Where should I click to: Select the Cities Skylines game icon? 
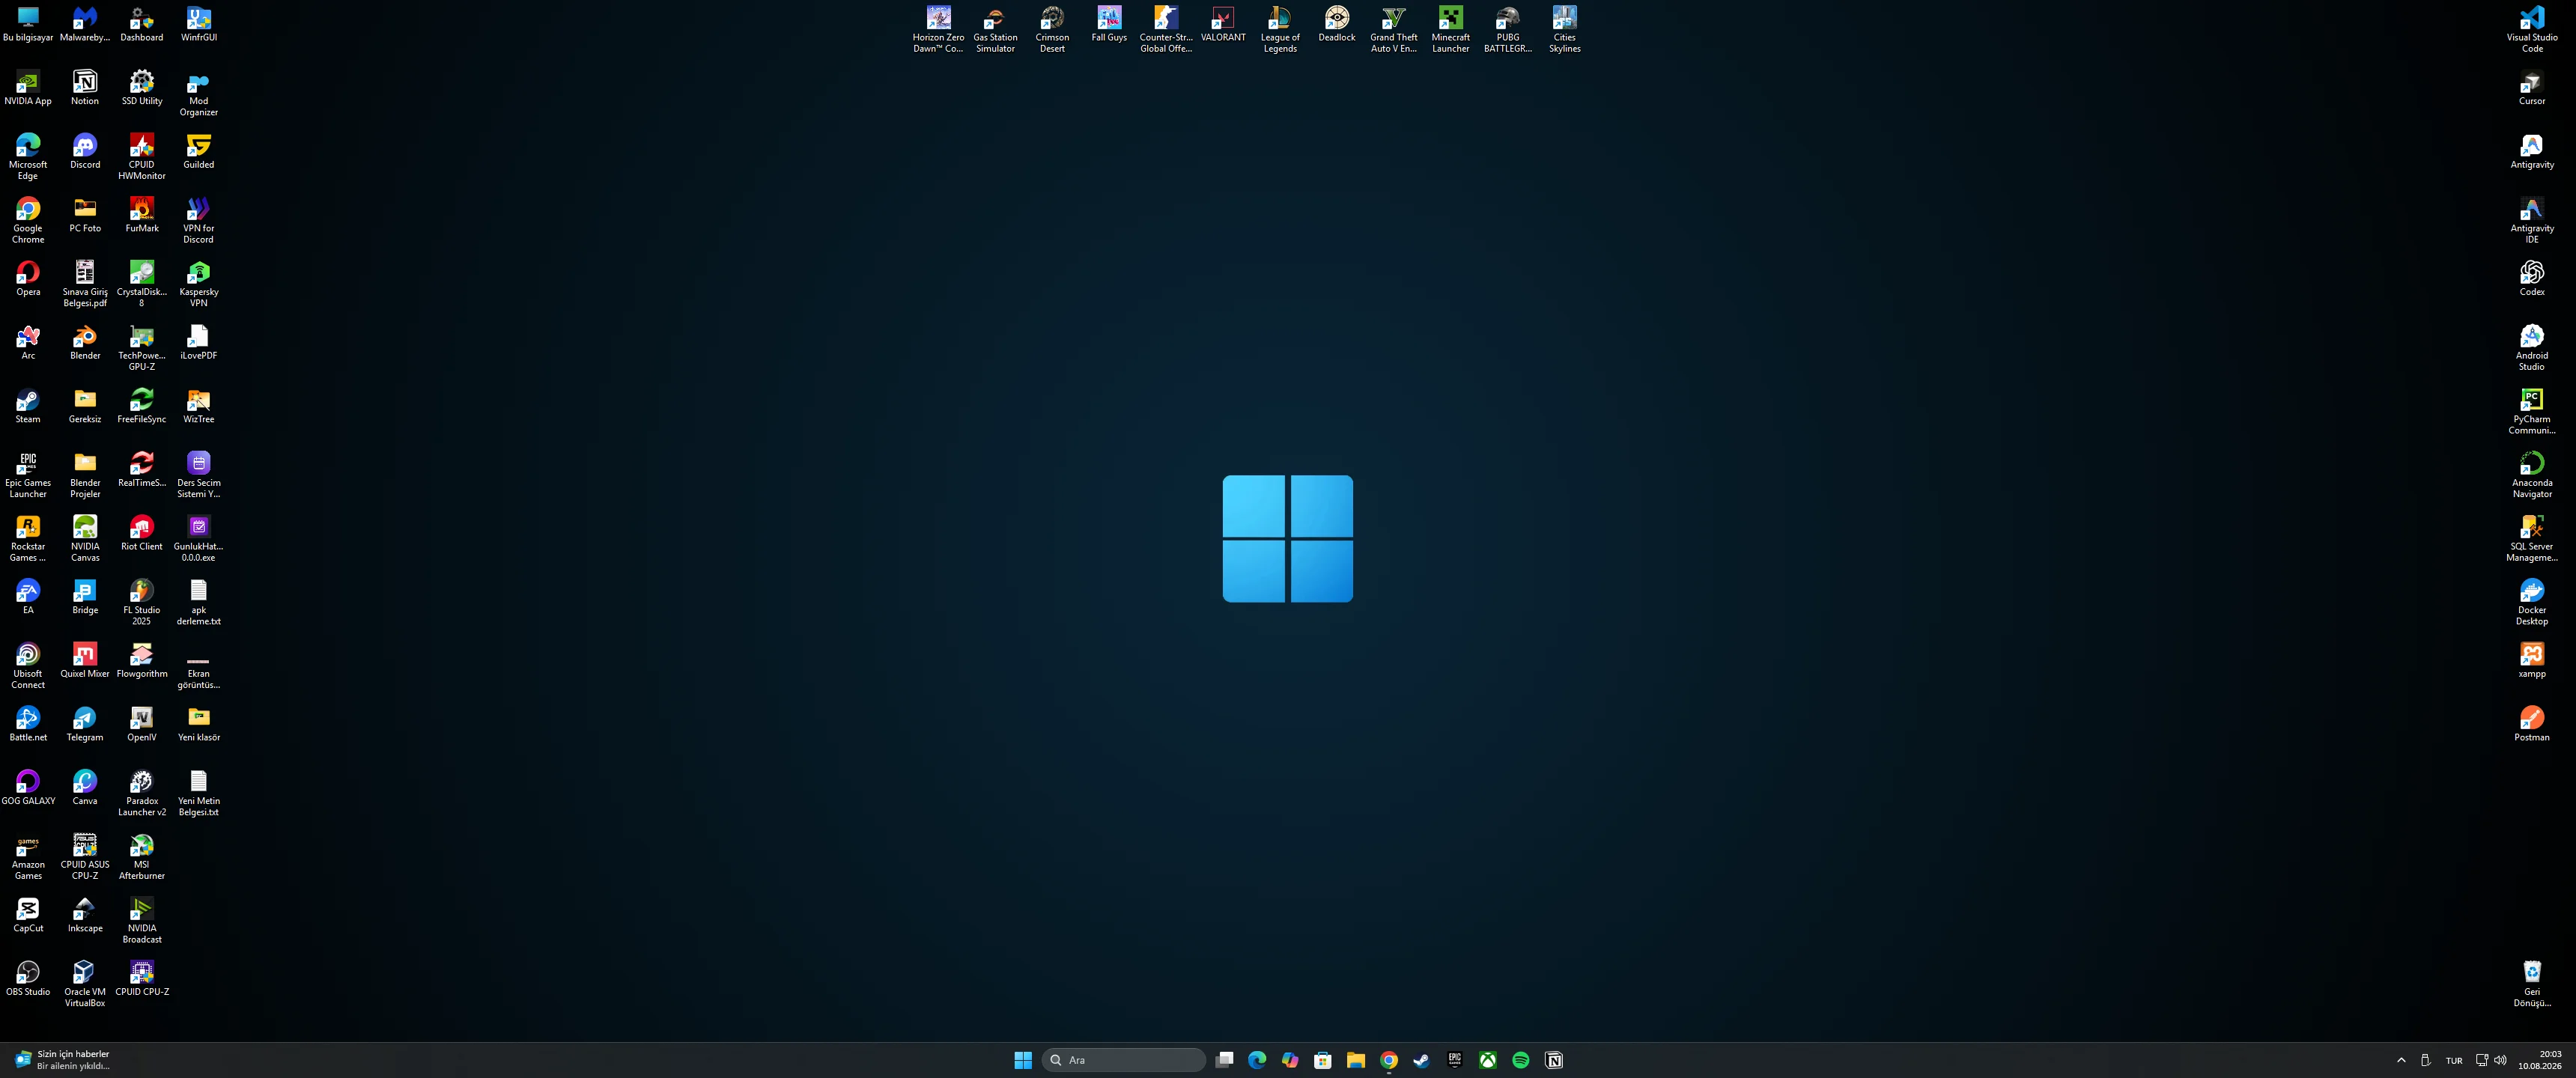(x=1565, y=29)
